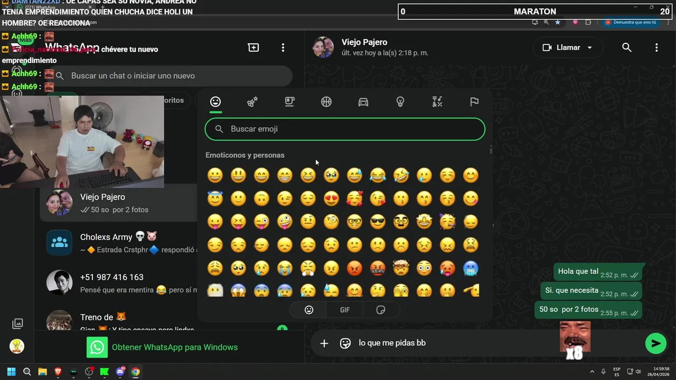Screen dimensions: 676x380
Task: Click the 'Si. que necesita' sent message
Action: [591, 291]
